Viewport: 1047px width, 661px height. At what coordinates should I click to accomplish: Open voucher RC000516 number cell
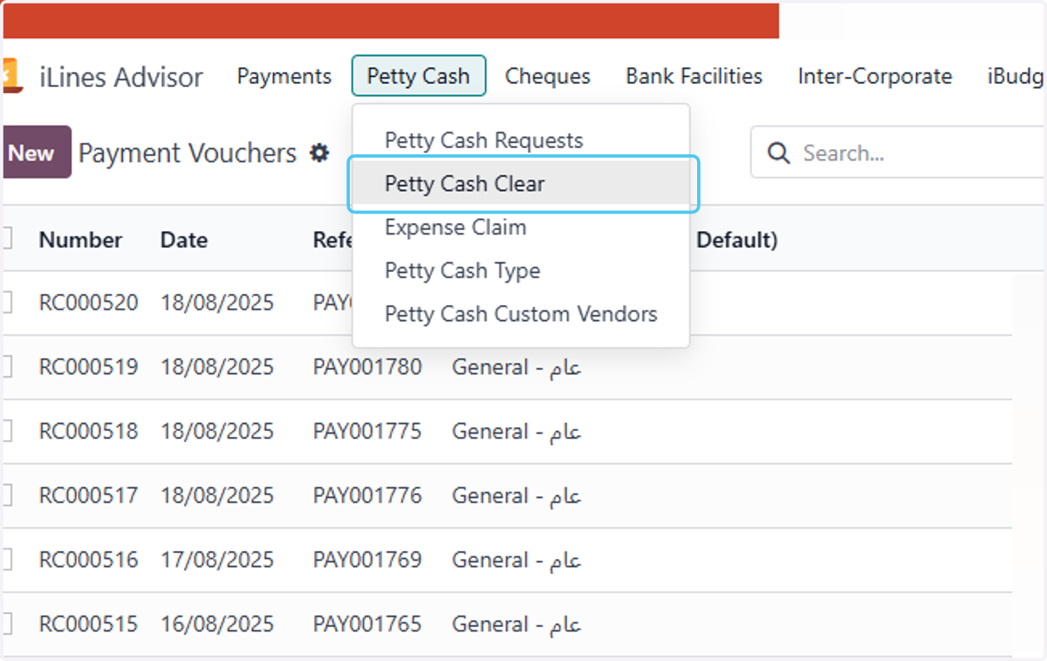tap(89, 560)
